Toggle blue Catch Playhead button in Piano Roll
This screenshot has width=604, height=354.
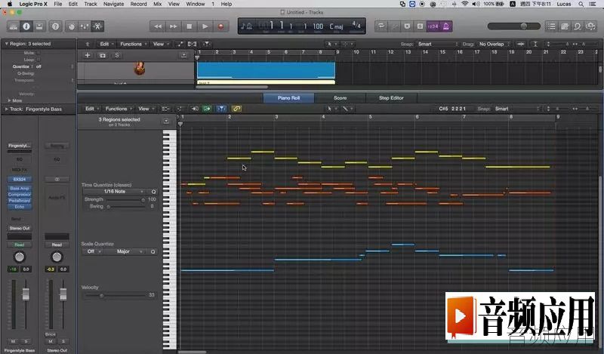[221, 109]
